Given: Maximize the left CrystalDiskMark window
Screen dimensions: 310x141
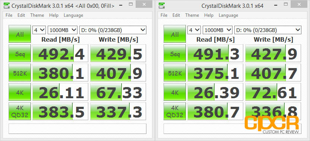Looking at the screenshot, I should [130, 4].
